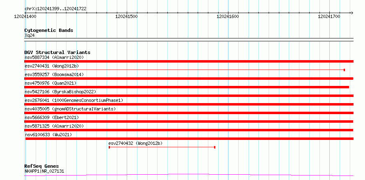Click the left end marker of esv2740432
The width and height of the screenshot is (365, 180).
(109, 147)
